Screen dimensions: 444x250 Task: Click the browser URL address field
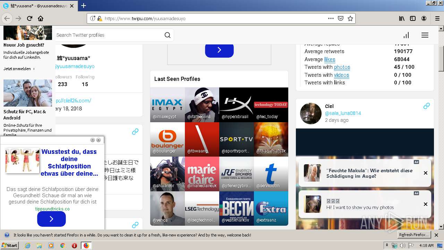214,18
